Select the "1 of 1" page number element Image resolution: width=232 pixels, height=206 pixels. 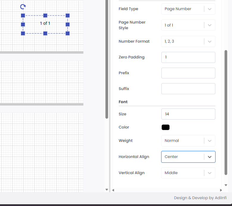[45, 23]
